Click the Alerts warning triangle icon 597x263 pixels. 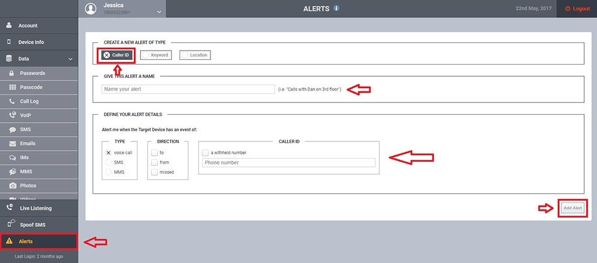click(9, 241)
